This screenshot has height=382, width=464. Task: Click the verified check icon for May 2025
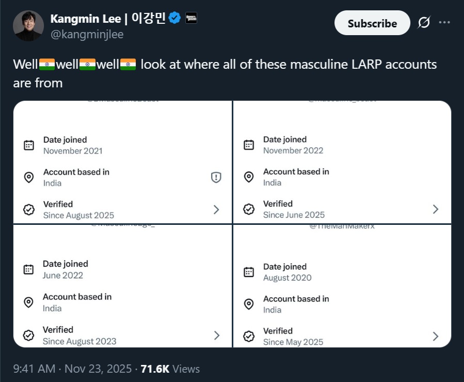coord(249,337)
